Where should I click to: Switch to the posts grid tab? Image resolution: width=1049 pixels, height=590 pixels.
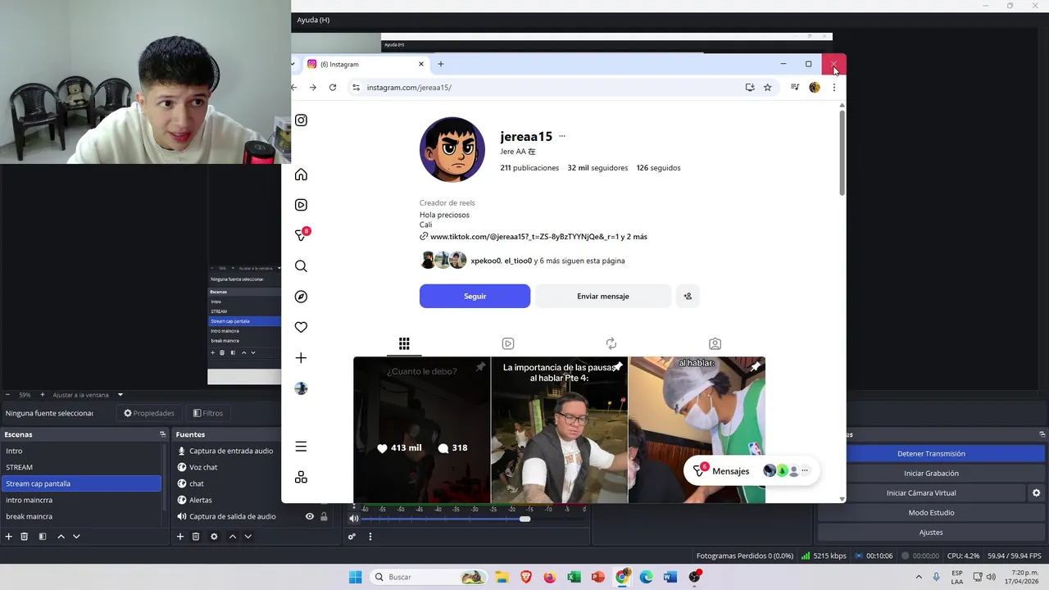404,344
